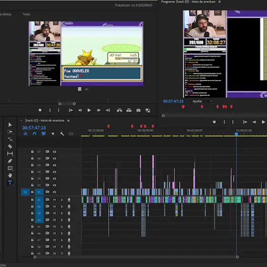Image resolution: width=267 pixels, height=267 pixels.
Task: Click Overwrite button in source monitor
Action: [x=129, y=110]
